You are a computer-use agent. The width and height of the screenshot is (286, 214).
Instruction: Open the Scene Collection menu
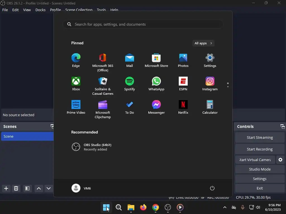point(79,10)
